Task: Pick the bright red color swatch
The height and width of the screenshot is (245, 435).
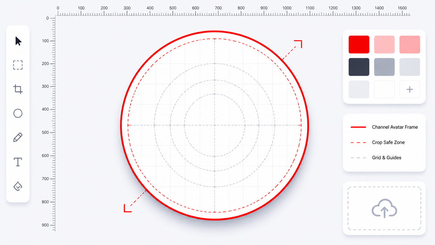Action: pyautogui.click(x=359, y=44)
